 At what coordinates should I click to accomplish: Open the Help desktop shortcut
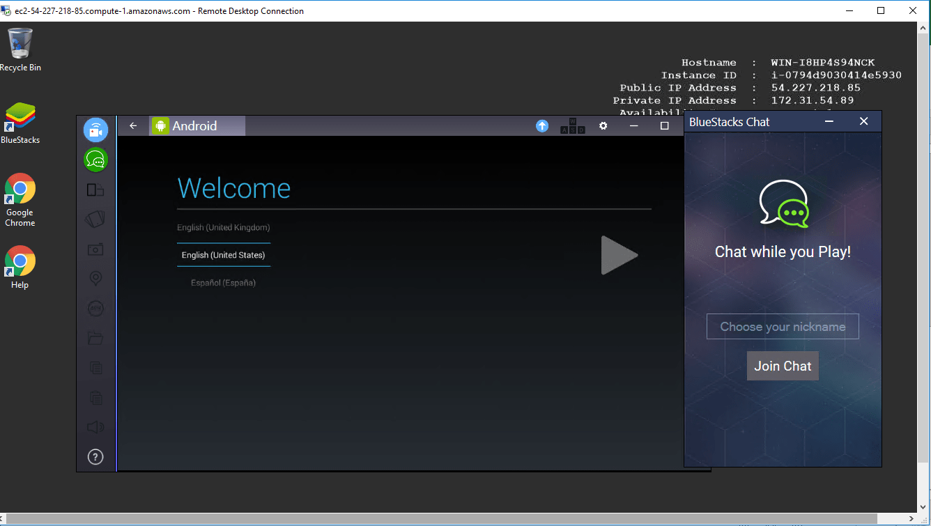coord(20,267)
